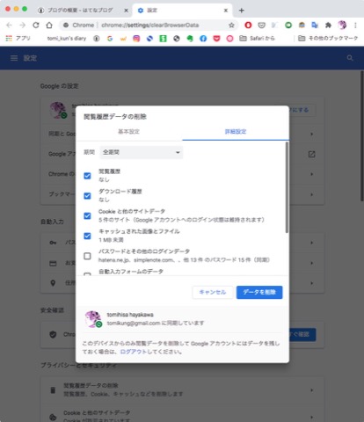The height and width of the screenshot is (422, 364).
Task: Open tomi_kun's diary bookmark
Action: pyautogui.click(x=67, y=39)
